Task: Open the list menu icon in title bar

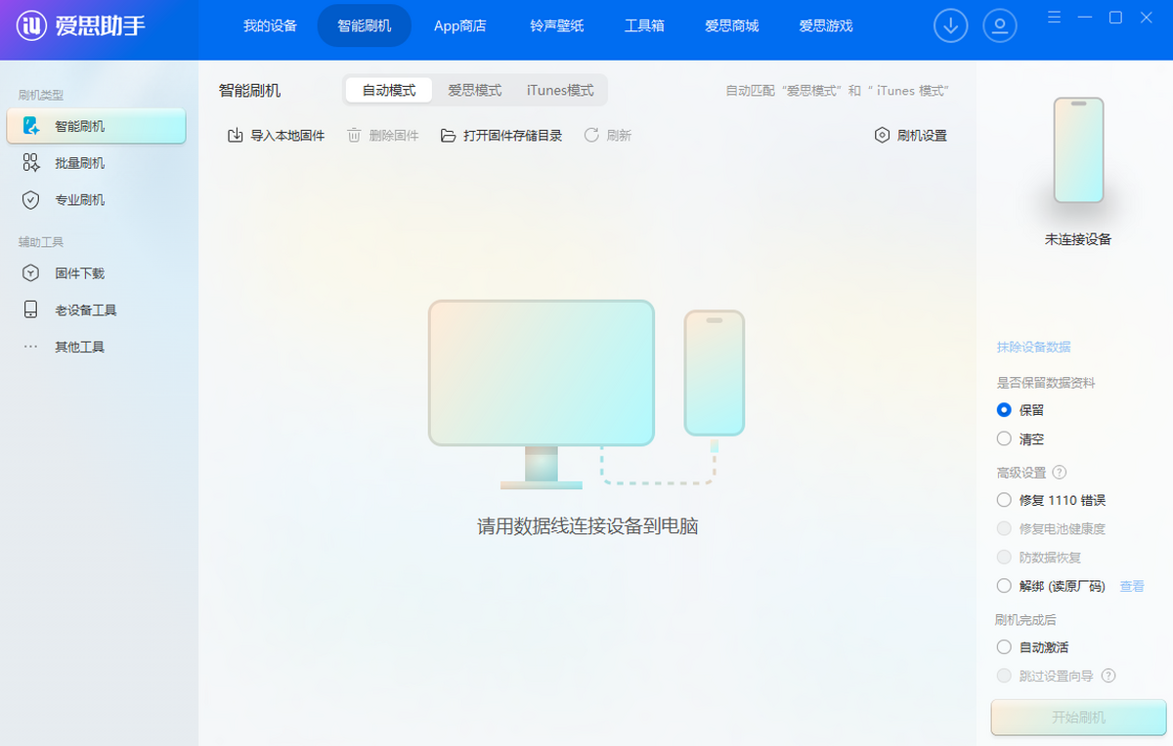Action: point(1054,18)
